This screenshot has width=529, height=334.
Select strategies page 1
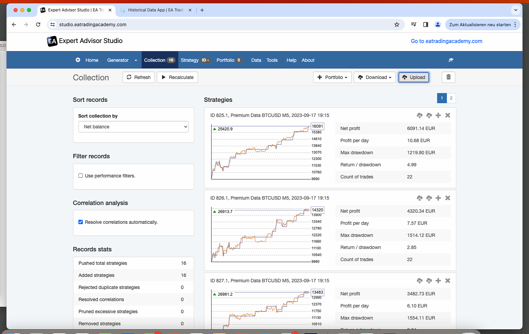pos(442,98)
